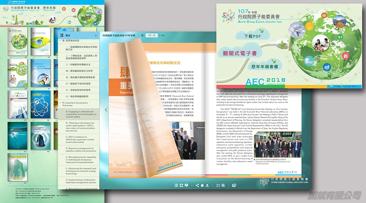Screen dimensions: 366x203
Task: Go to the previous page with the left arrow
Action: [x=106, y=109]
